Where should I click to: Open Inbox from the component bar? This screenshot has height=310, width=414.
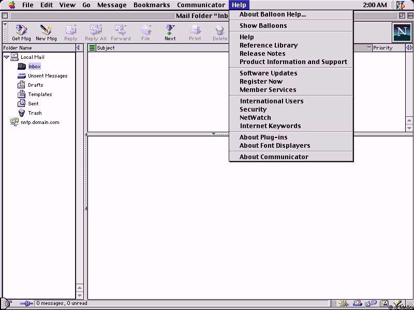[358, 303]
